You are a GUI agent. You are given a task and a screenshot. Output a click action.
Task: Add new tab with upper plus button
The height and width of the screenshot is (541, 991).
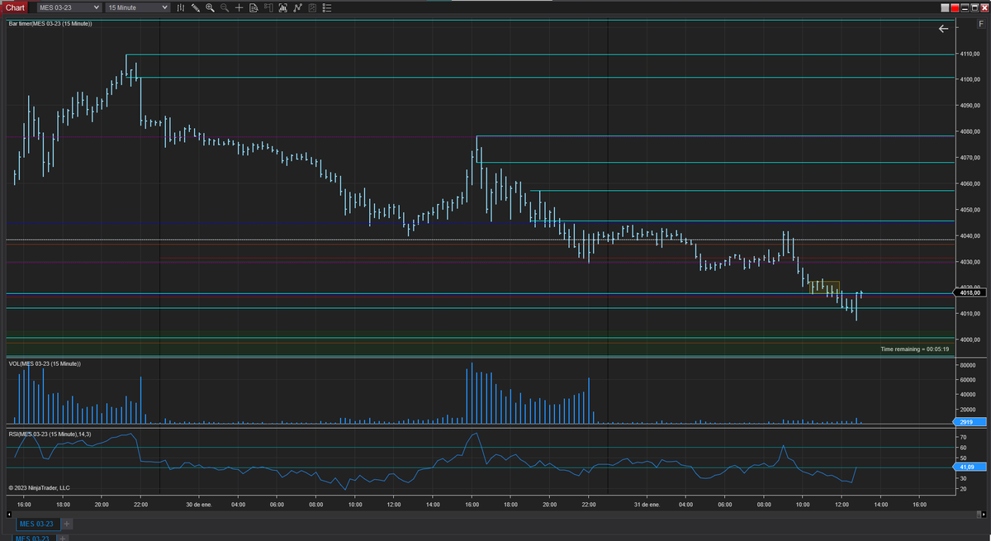pos(67,524)
